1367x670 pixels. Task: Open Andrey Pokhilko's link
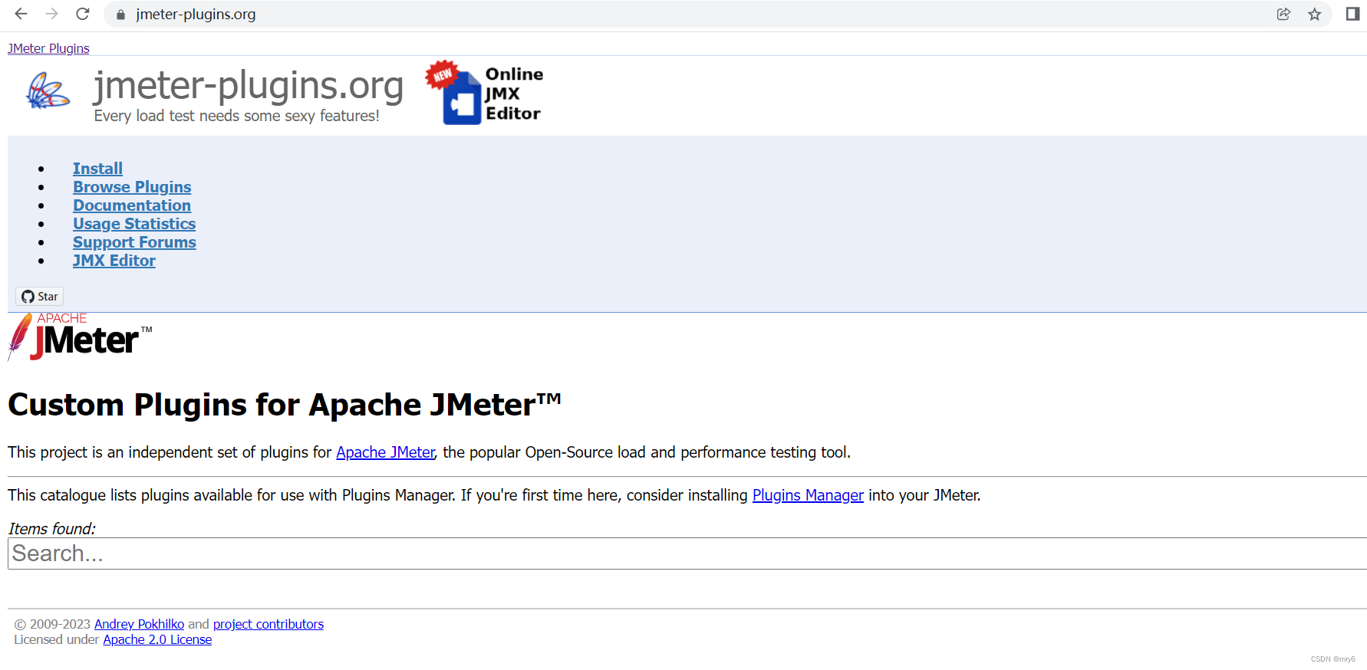pos(139,624)
